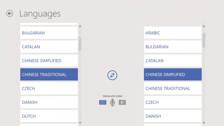
Task: Select Dutch as source language
Action: pyautogui.click(x=49, y=116)
